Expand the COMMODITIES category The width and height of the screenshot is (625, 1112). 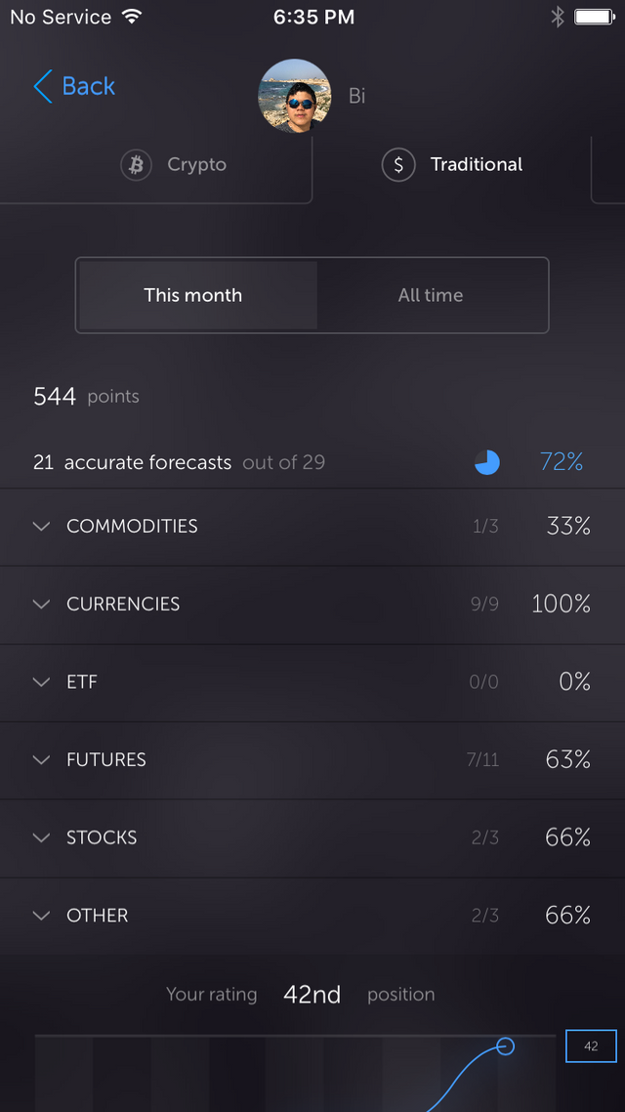coord(312,527)
